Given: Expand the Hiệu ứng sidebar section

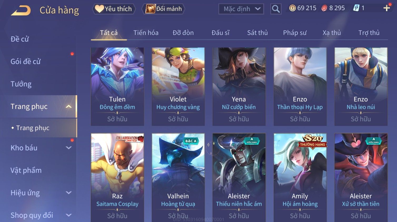Looking at the screenshot, I should pyautogui.click(x=69, y=193).
